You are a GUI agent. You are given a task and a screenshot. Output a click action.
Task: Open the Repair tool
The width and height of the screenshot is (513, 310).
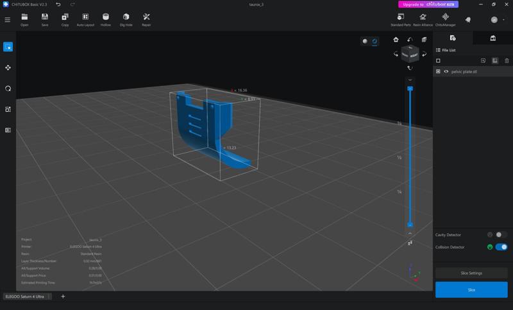pos(146,17)
